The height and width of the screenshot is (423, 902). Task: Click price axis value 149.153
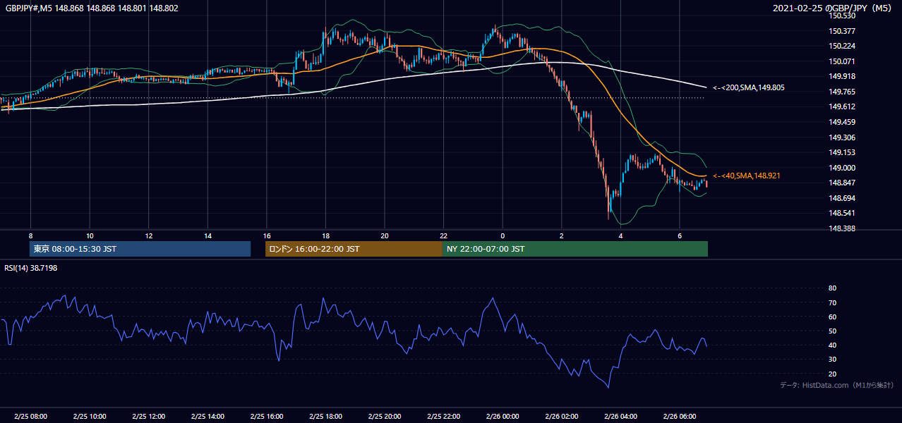[842, 152]
